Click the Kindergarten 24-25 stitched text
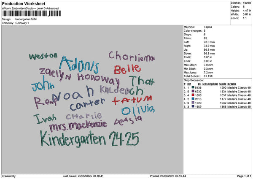 tap(89, 139)
